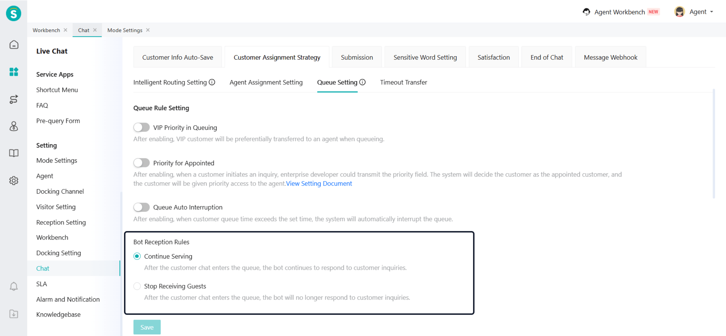Click info icon next to Queue Setting
This screenshot has width=726, height=336.
click(362, 82)
